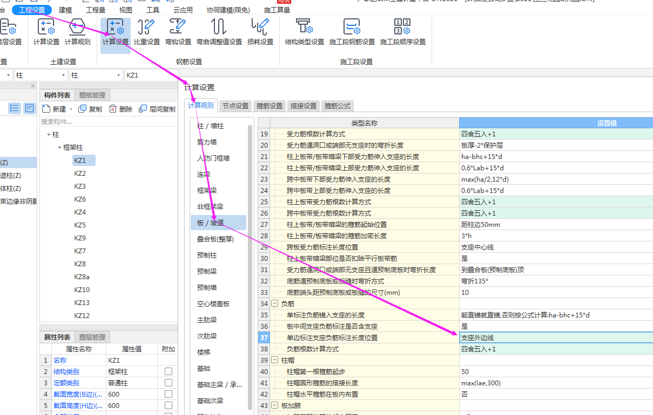Open the 视图 menu

[x=125, y=10]
